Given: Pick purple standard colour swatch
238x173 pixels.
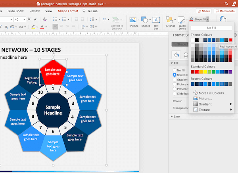Looking at the screenshot, I should (x=230, y=72).
